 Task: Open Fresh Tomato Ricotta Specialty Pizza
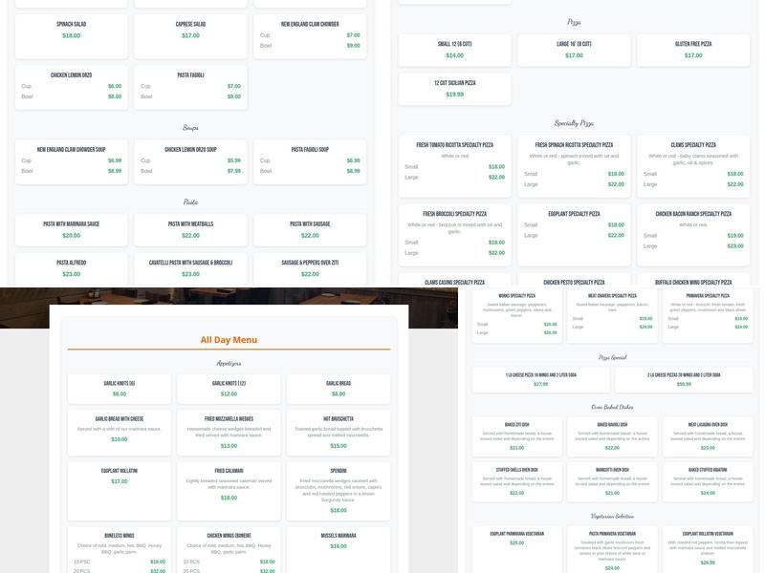pos(454,159)
